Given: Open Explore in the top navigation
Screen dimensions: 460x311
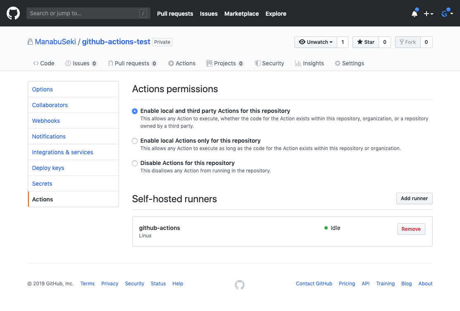Looking at the screenshot, I should coord(276,14).
